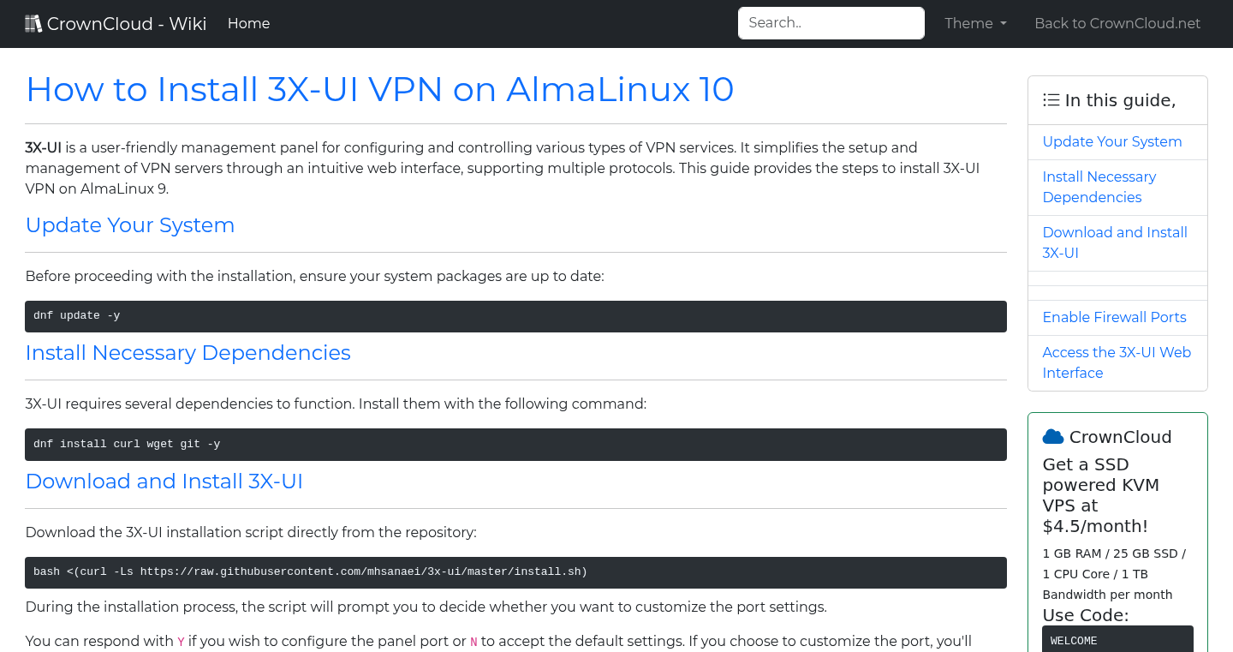Click the cloud icon in the CrownCloud card
This screenshot has height=652, width=1233.
tap(1052, 436)
